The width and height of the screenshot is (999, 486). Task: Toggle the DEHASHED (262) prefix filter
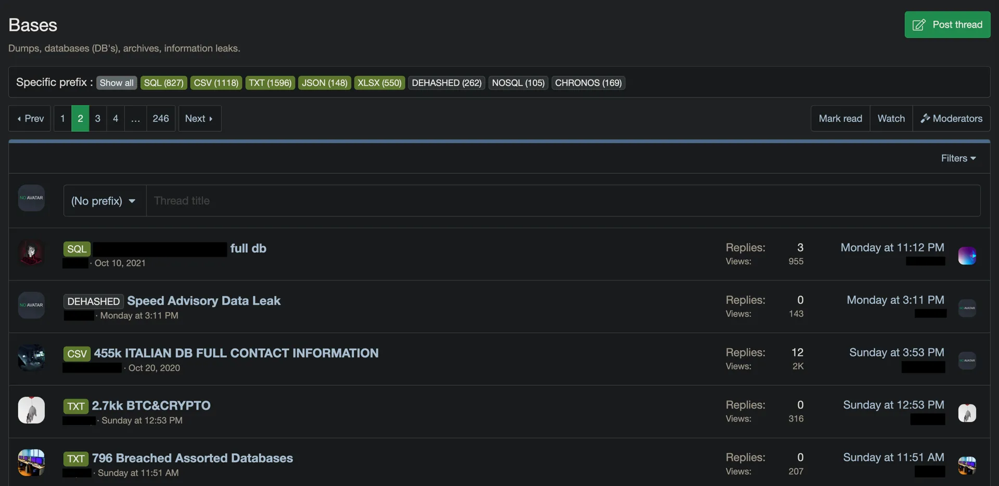[446, 83]
